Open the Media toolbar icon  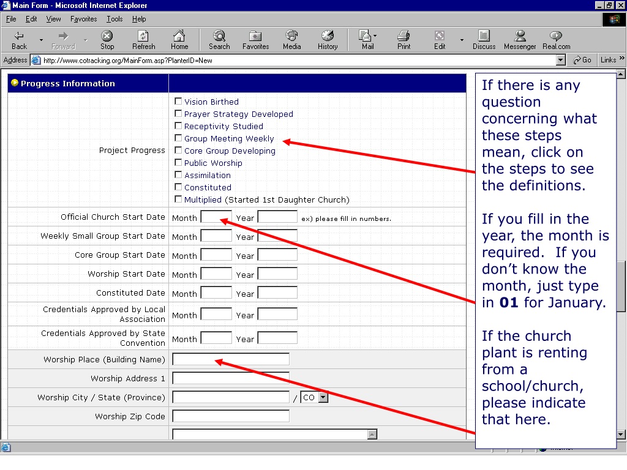[x=291, y=36]
